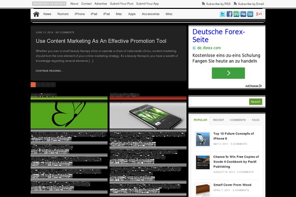296x197 pixels.
Task: Click the green Search button
Action: point(255,102)
